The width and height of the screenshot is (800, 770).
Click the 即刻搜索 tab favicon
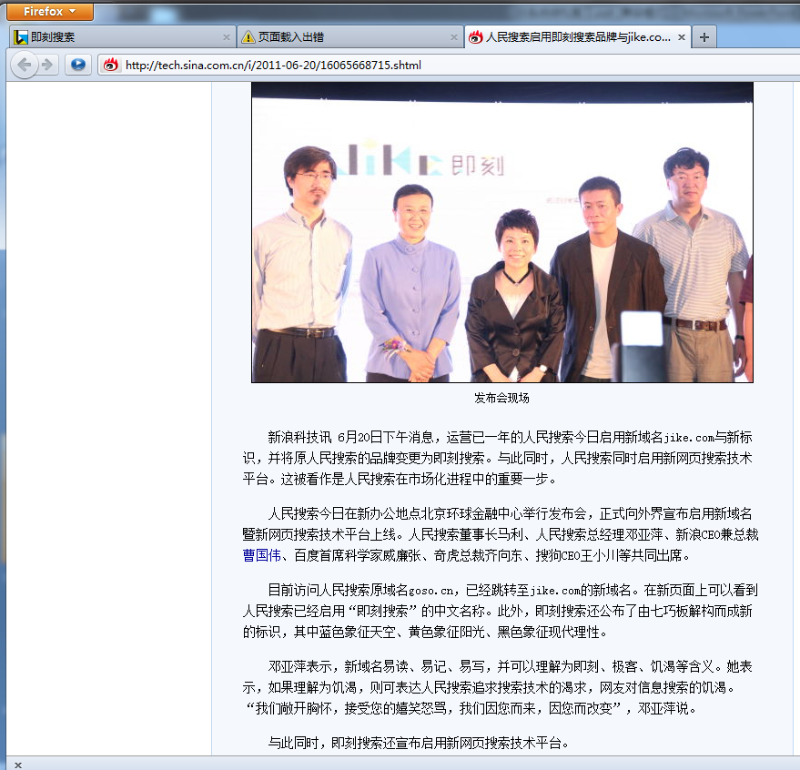[x=21, y=37]
